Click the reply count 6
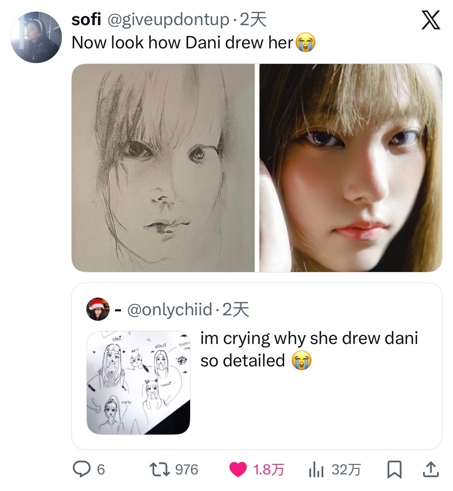Viewport: 453px width, 491px height. [101, 469]
